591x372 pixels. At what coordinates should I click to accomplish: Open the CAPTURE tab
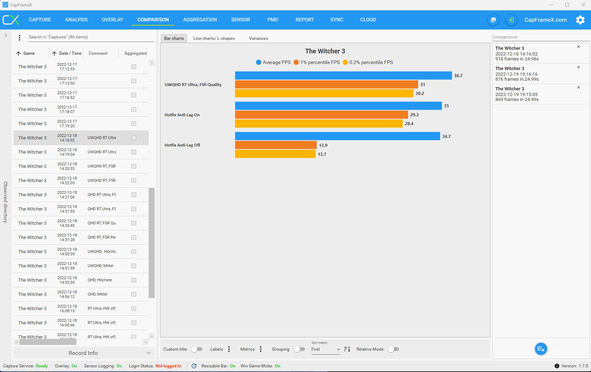[x=40, y=20]
